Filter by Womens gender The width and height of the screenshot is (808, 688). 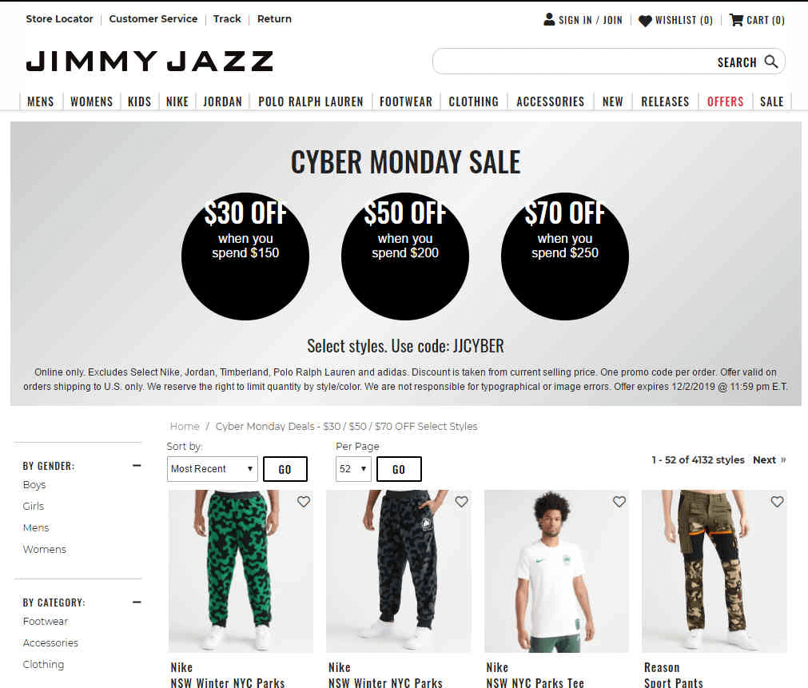click(x=45, y=550)
